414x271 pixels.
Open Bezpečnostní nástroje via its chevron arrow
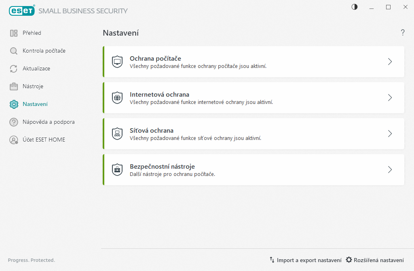(x=390, y=170)
